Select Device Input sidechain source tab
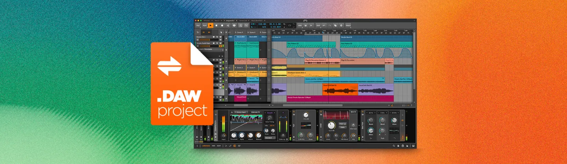567x164 pixels. pyautogui.click(x=241, y=112)
